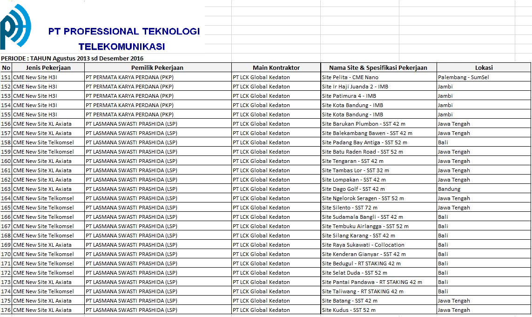The image size is (532, 317).
Task: Click the Palembang - SumSel location cell
Action: point(463,77)
